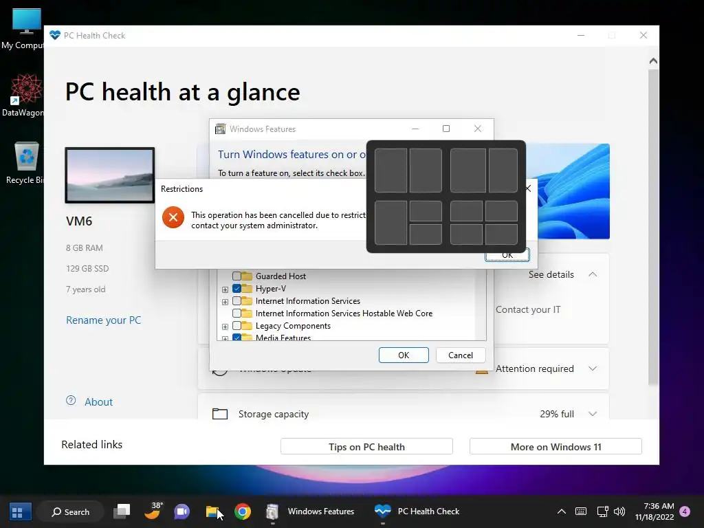Image resolution: width=704 pixels, height=528 pixels.
Task: Switch to Windows Features taskbar item
Action: click(x=311, y=511)
